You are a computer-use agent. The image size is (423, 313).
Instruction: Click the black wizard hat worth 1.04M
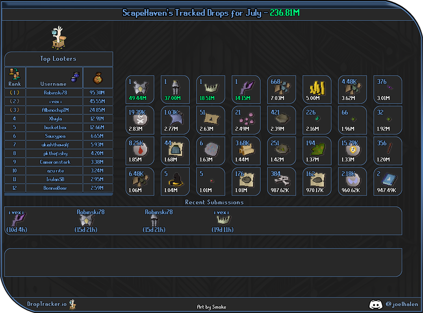click(x=175, y=182)
